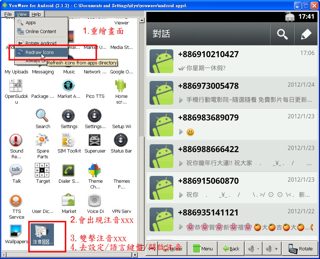The width and height of the screenshot is (320, 259).
Task: Click the 17:41 clock in status bar
Action: click(306, 17)
